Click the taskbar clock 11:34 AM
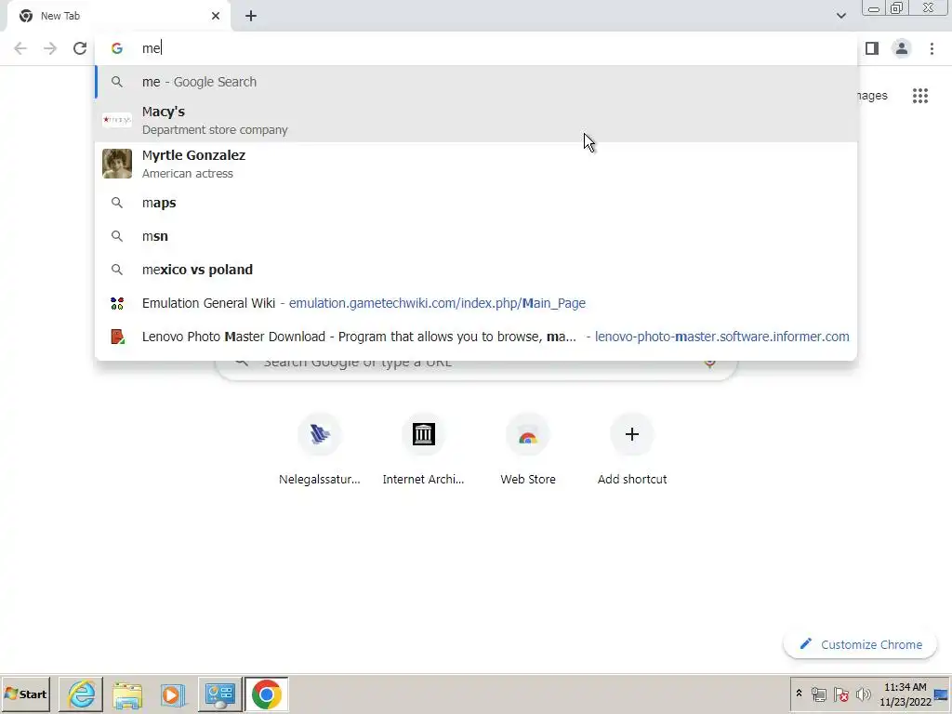This screenshot has width=952, height=714. coord(906,694)
